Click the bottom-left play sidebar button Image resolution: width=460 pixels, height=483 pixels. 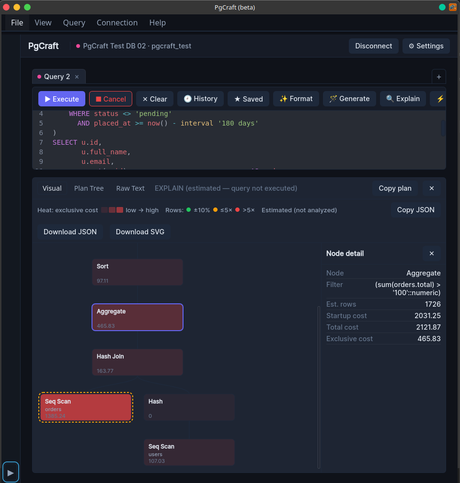pyautogui.click(x=11, y=472)
